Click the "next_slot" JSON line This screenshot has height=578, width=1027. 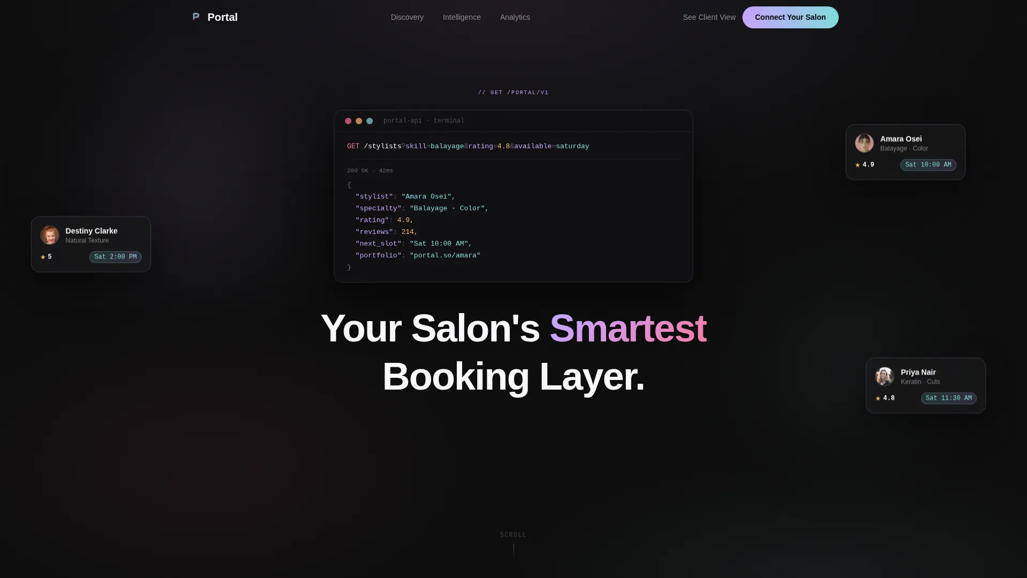point(413,244)
